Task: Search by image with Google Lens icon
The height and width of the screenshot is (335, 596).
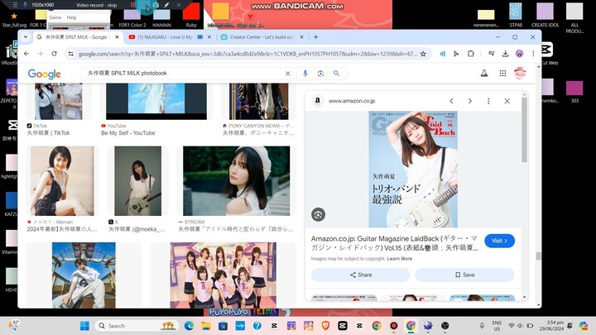Action: [320, 74]
